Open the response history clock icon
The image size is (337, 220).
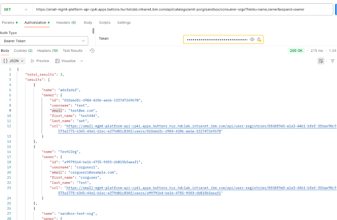point(92,51)
